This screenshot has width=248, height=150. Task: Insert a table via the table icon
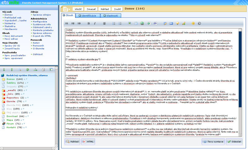click(x=136, y=23)
